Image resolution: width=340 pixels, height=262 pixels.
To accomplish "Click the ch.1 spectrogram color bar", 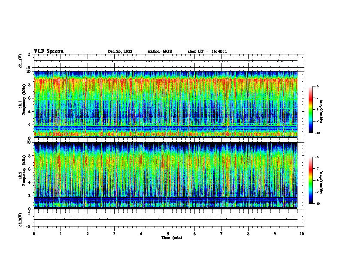I will 311,110.
